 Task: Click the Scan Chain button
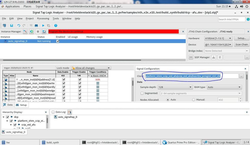pyautogui.click(x=241, y=44)
